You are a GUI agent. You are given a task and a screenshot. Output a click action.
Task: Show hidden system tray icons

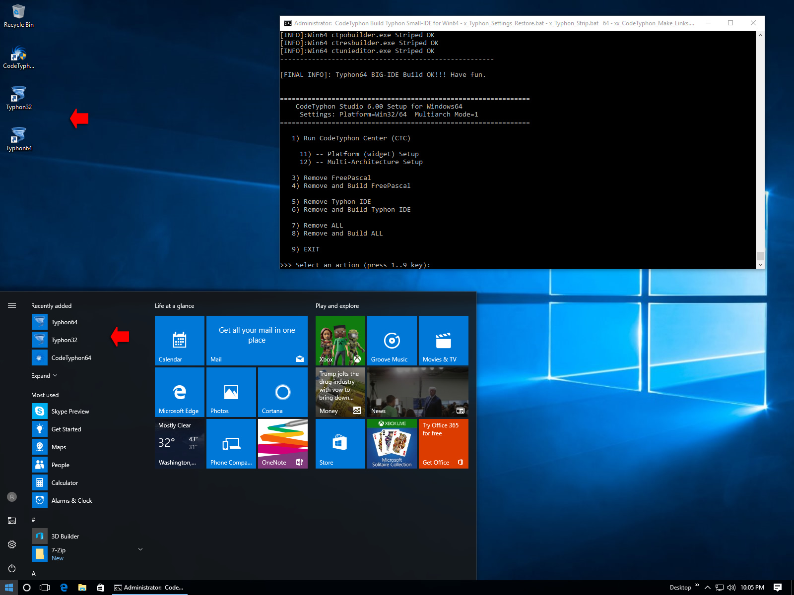(708, 588)
